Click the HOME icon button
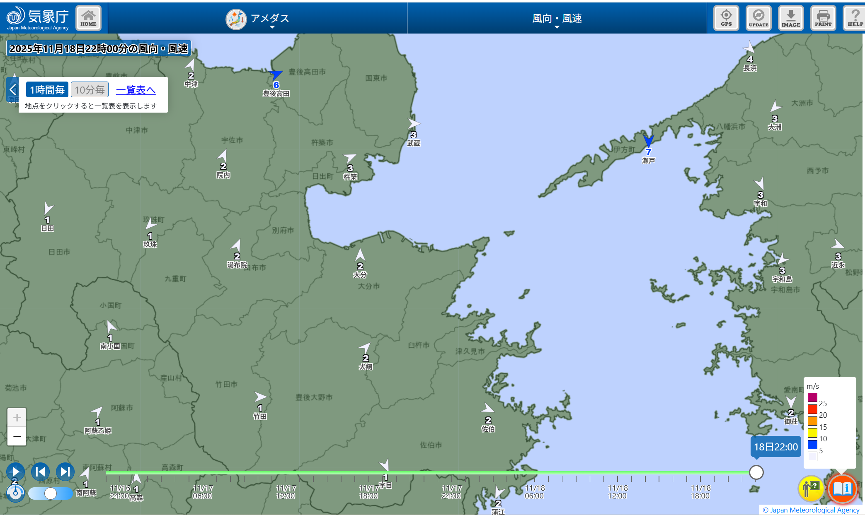Screen dimensions: 865x515 (x=88, y=18)
